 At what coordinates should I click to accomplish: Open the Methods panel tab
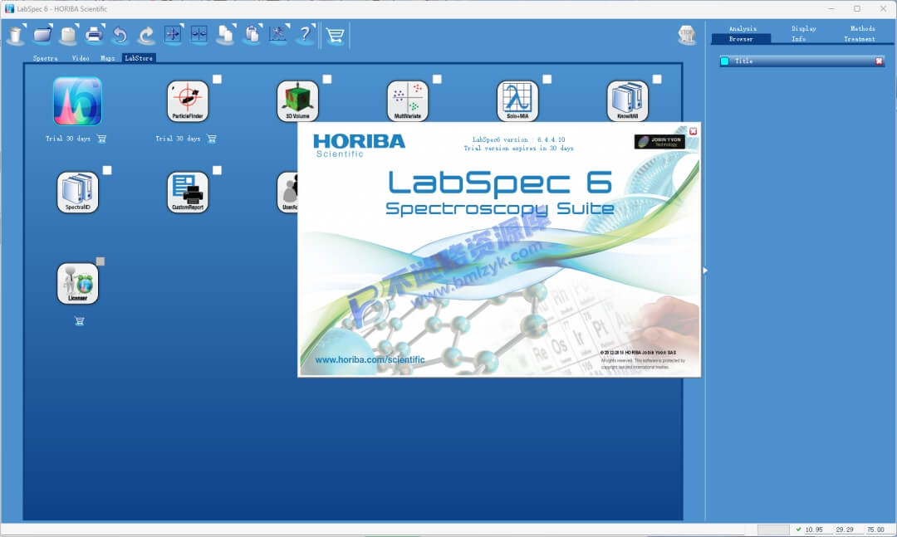[863, 28]
